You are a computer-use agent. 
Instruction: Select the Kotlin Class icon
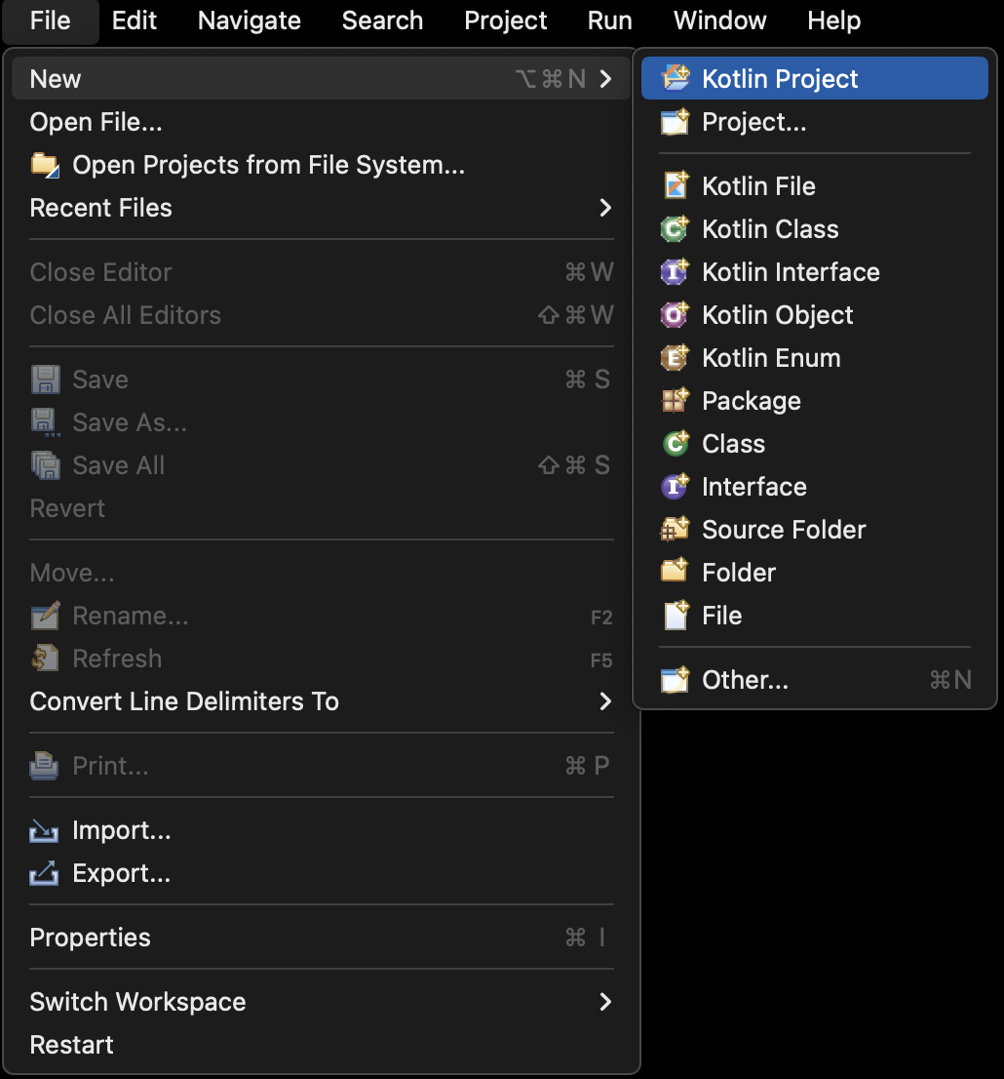coord(675,228)
